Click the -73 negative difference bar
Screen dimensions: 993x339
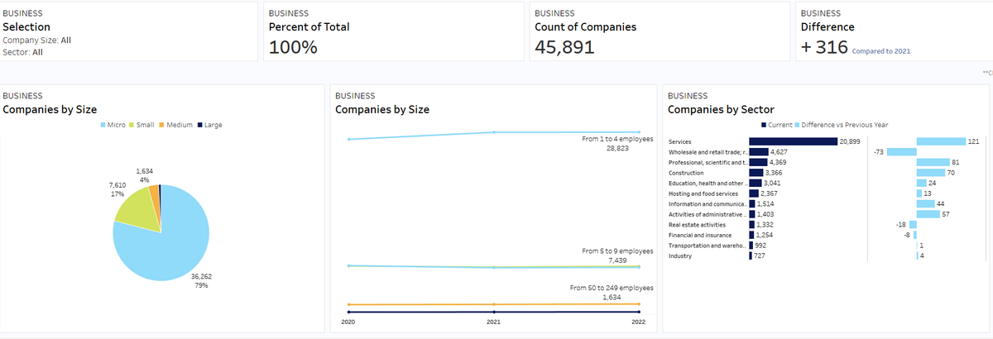tap(902, 152)
